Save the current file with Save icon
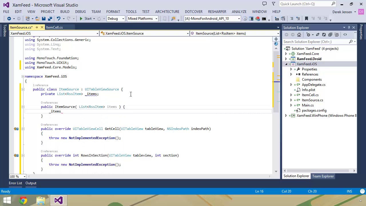Screen dimensions: 366x206 click(x=43, y=19)
